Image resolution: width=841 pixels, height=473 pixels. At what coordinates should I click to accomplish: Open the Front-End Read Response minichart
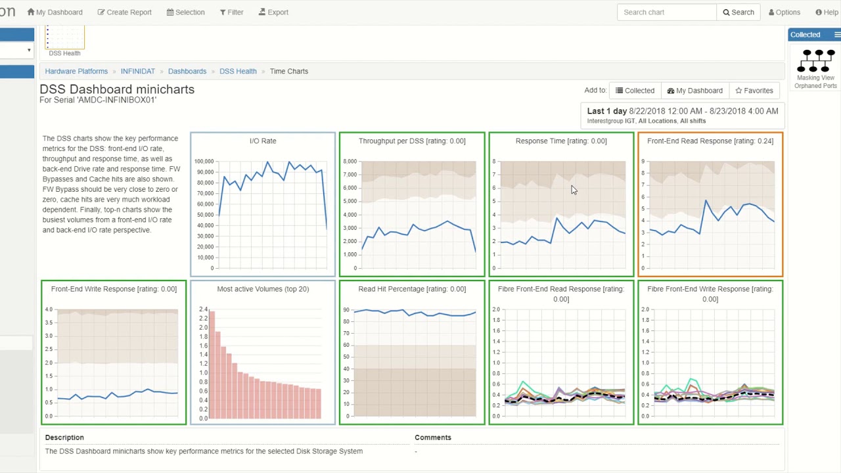coord(710,204)
